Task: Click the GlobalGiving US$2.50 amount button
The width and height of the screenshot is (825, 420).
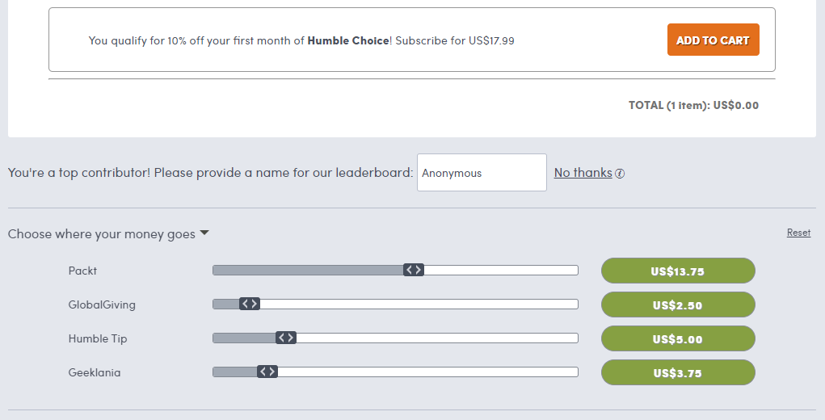Action: 678,304
